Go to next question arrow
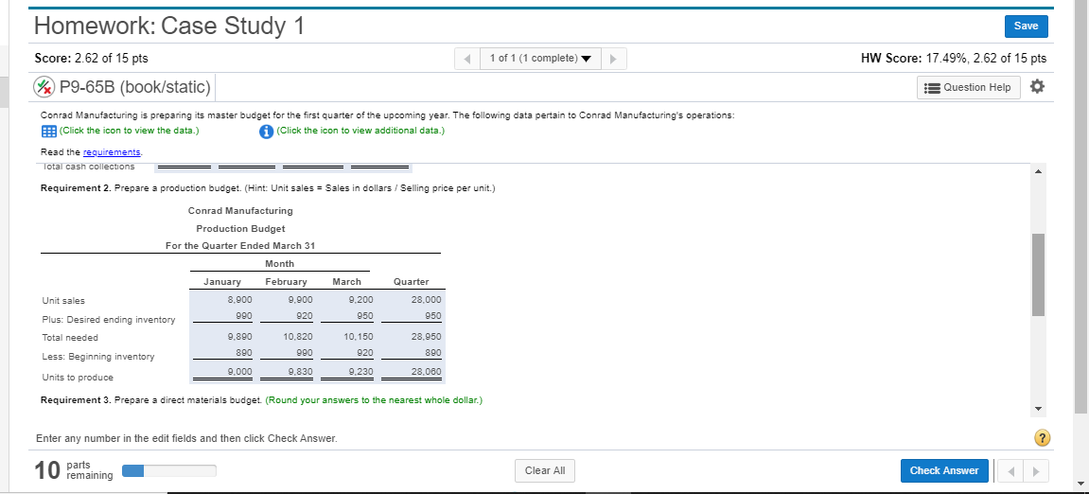The image size is (1089, 494). click(613, 59)
